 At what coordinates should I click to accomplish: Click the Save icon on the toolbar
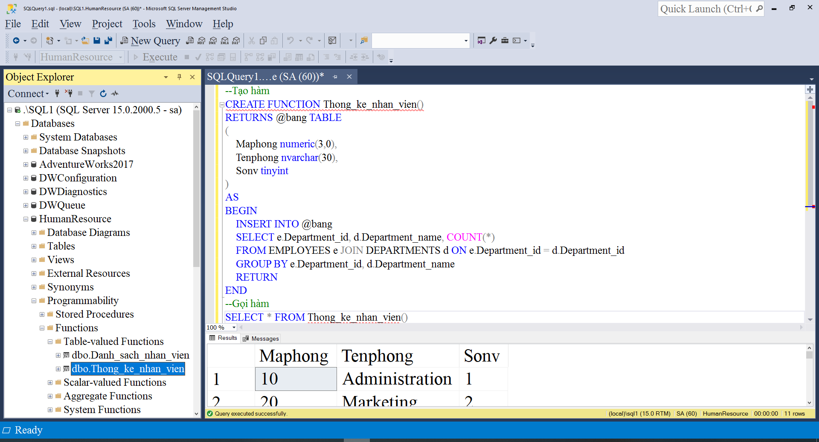pyautogui.click(x=96, y=40)
